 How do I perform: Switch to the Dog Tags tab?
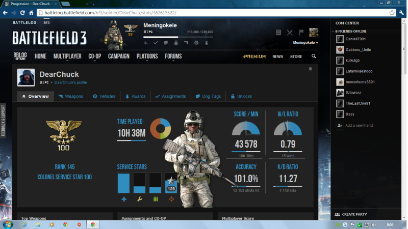click(208, 96)
